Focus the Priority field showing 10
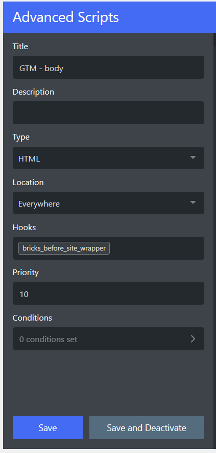The height and width of the screenshot is (453, 216). pos(108,293)
